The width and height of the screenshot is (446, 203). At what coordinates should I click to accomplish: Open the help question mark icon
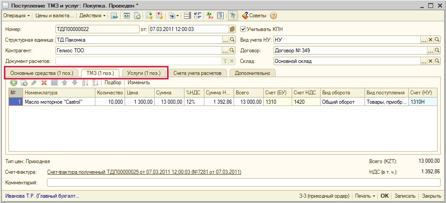click(273, 16)
